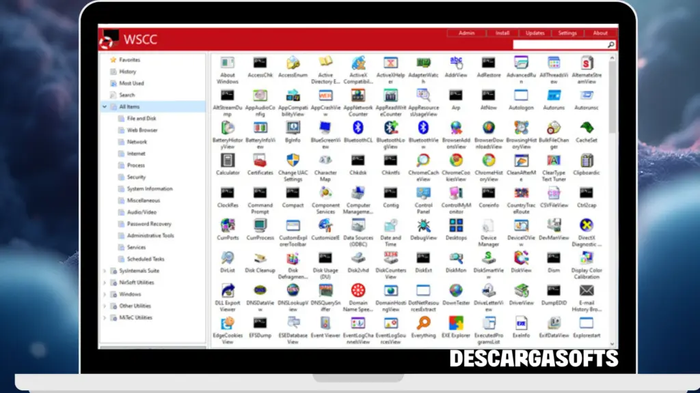Image resolution: width=700 pixels, height=393 pixels.
Task: Collapse the All Items tree
Action: [x=104, y=106]
